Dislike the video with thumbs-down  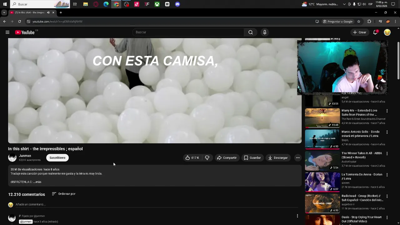coord(207,158)
